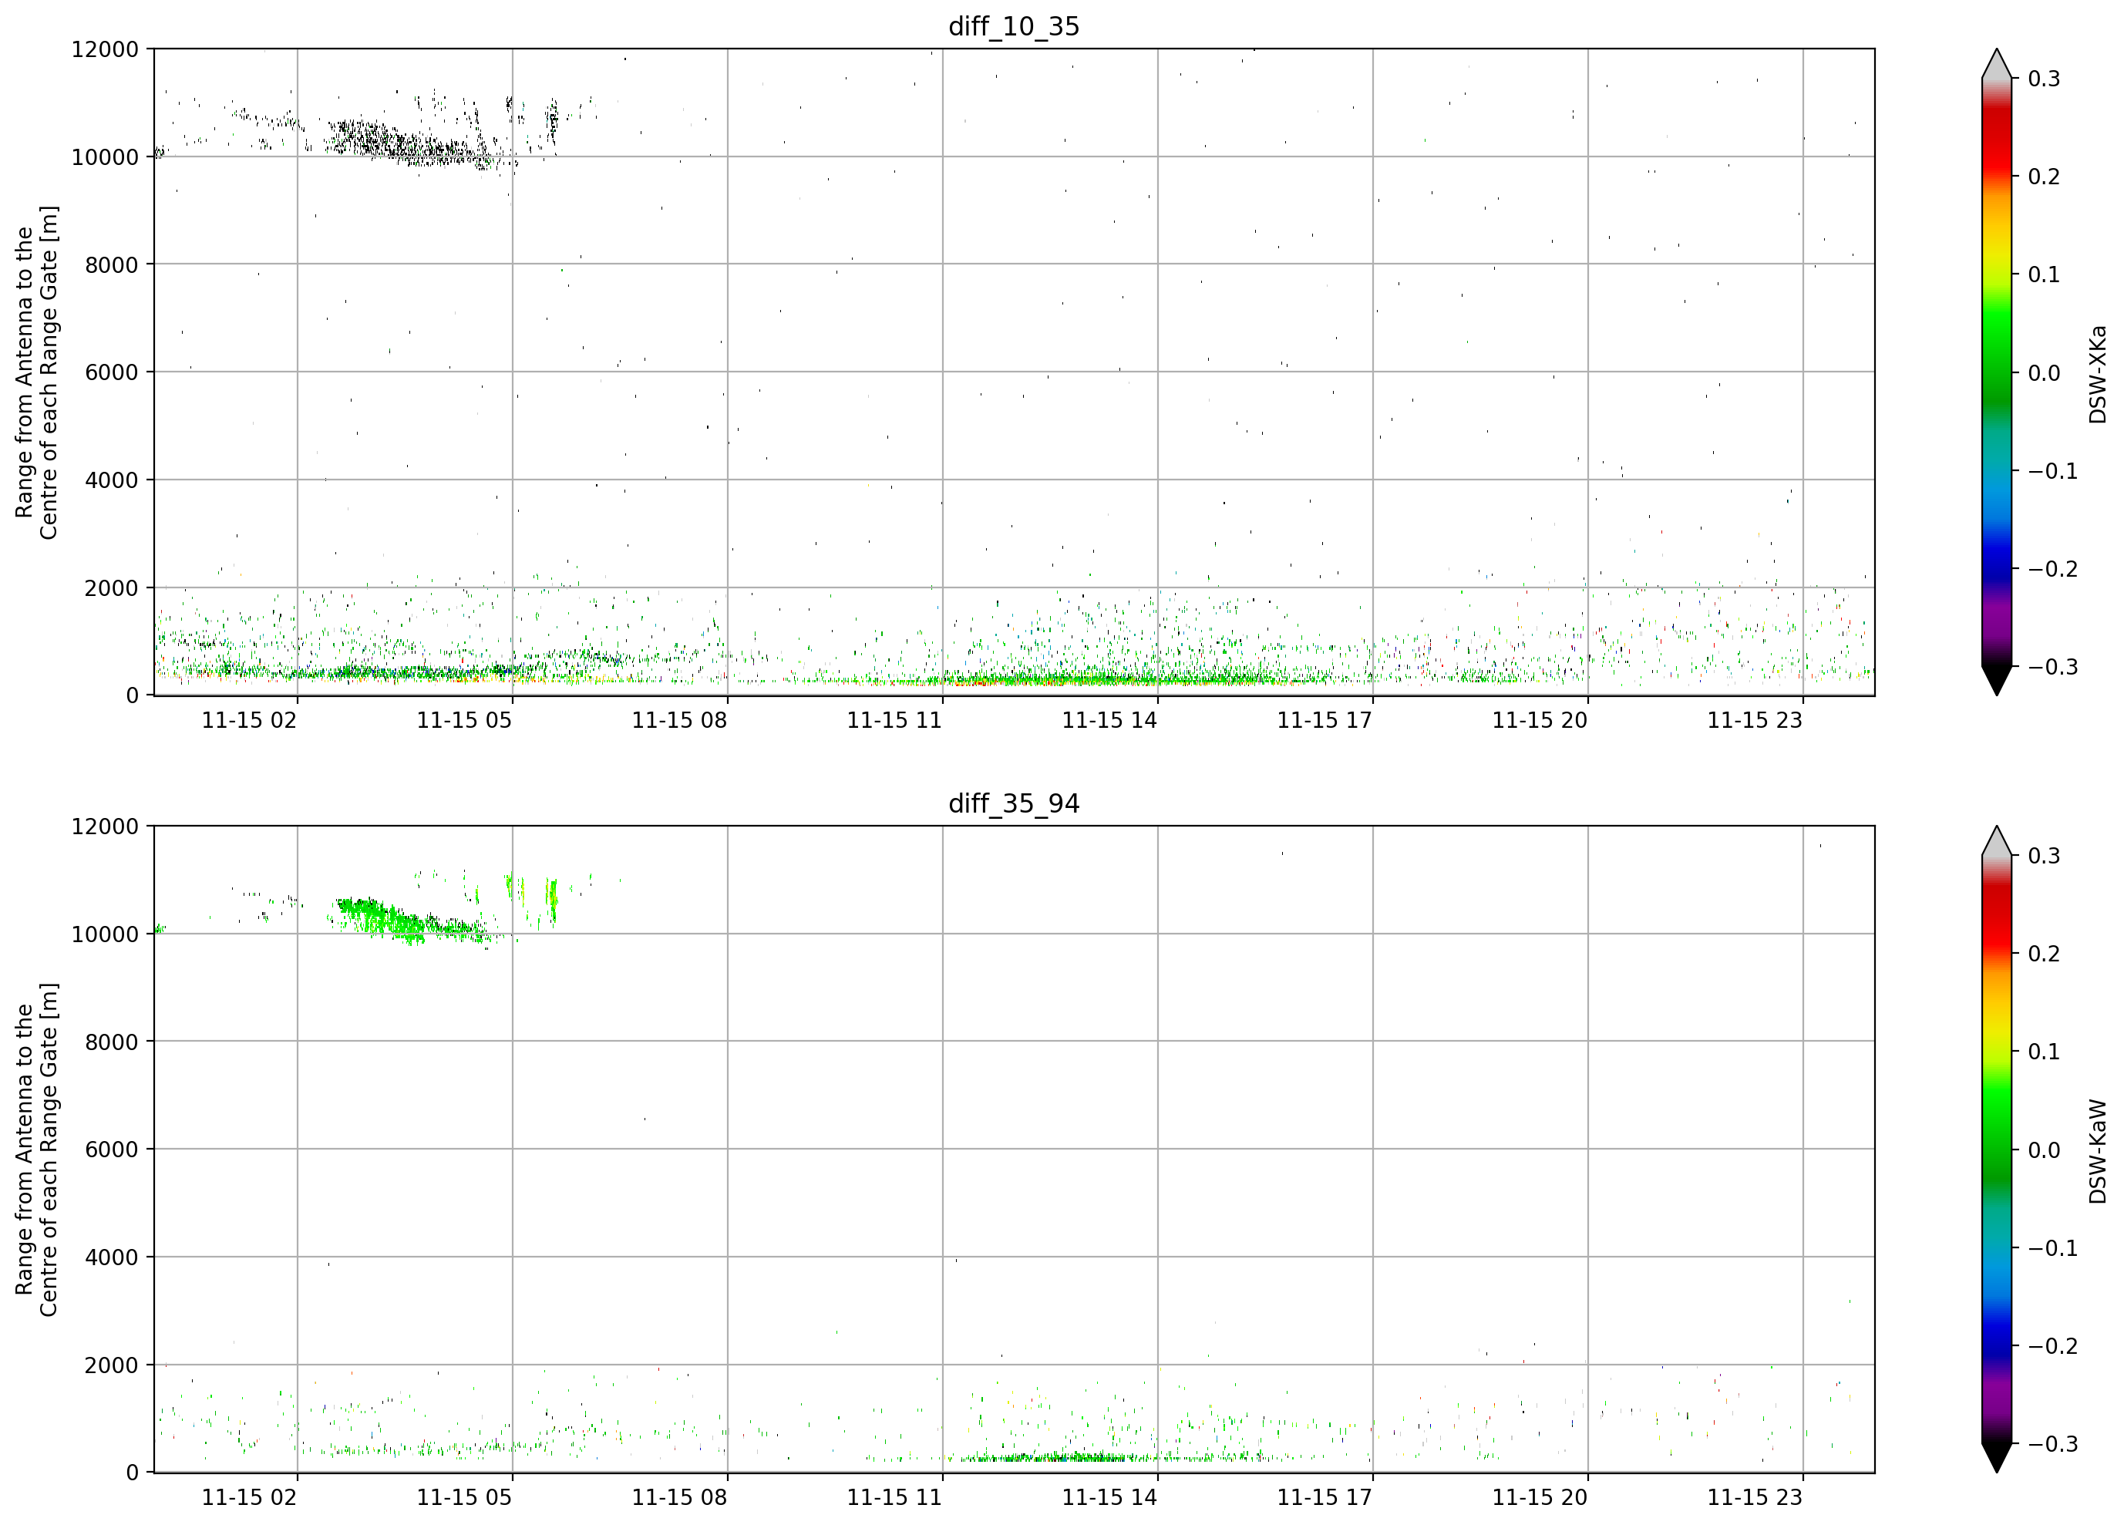Click the diff_35_94 plot's y-axis label text
The height and width of the screenshot is (1525, 2124).
(36, 1150)
